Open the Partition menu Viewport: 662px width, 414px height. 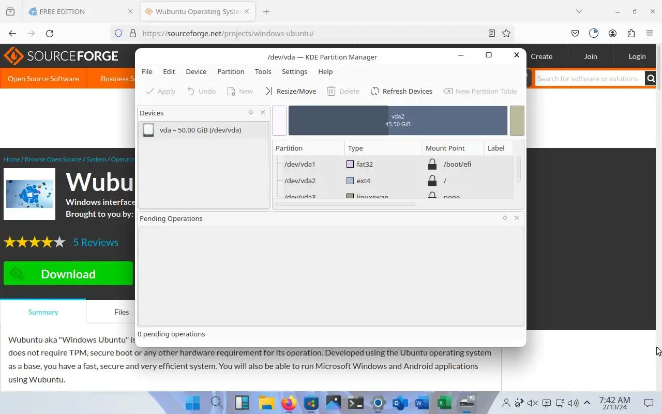(x=231, y=71)
